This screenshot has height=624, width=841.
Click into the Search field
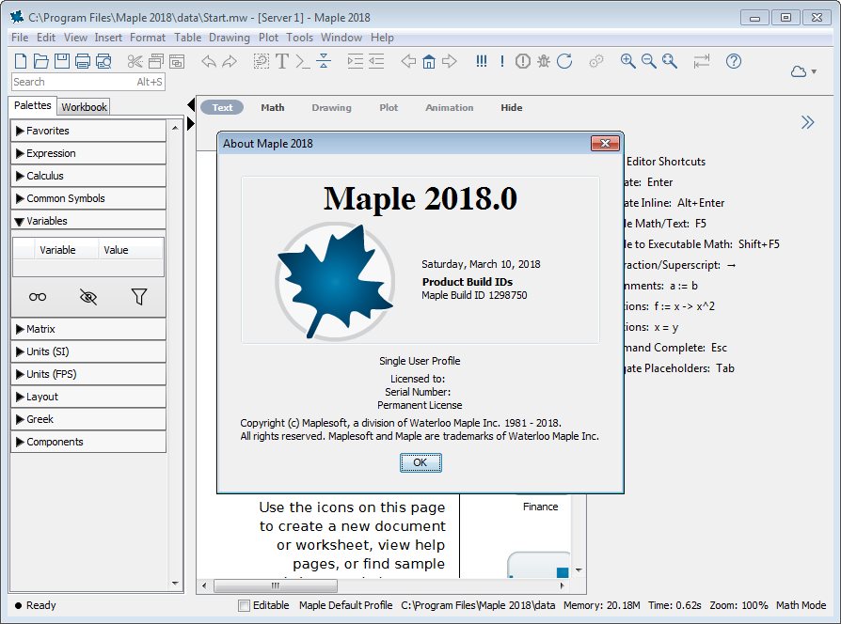point(88,82)
